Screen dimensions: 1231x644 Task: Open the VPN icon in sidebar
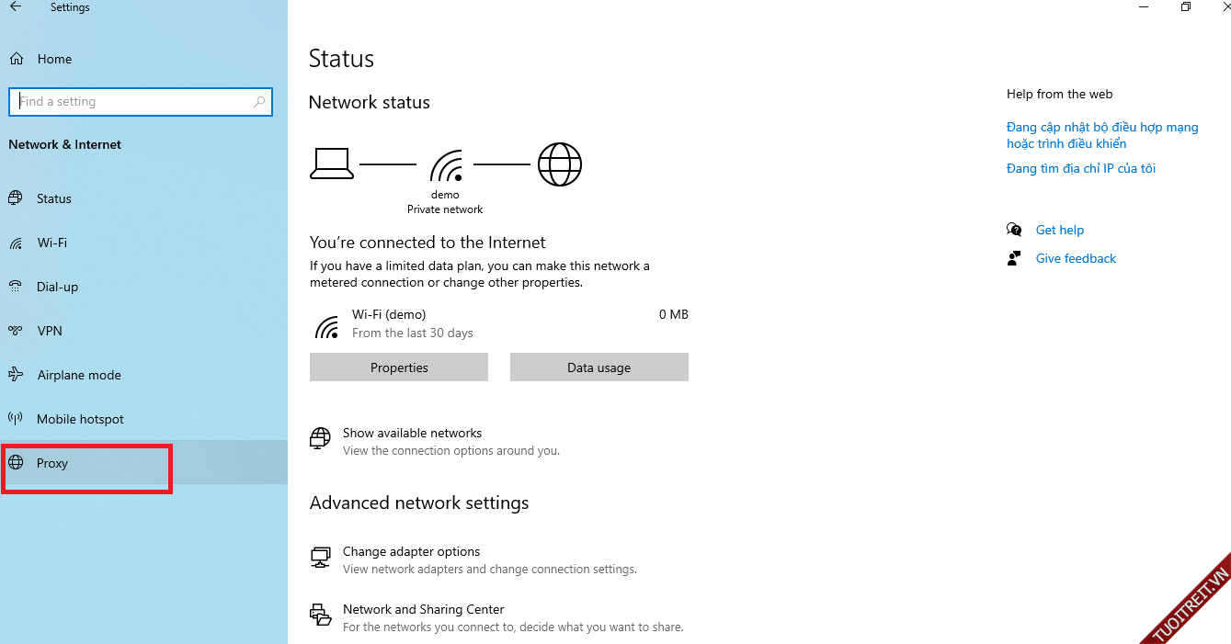pos(16,331)
